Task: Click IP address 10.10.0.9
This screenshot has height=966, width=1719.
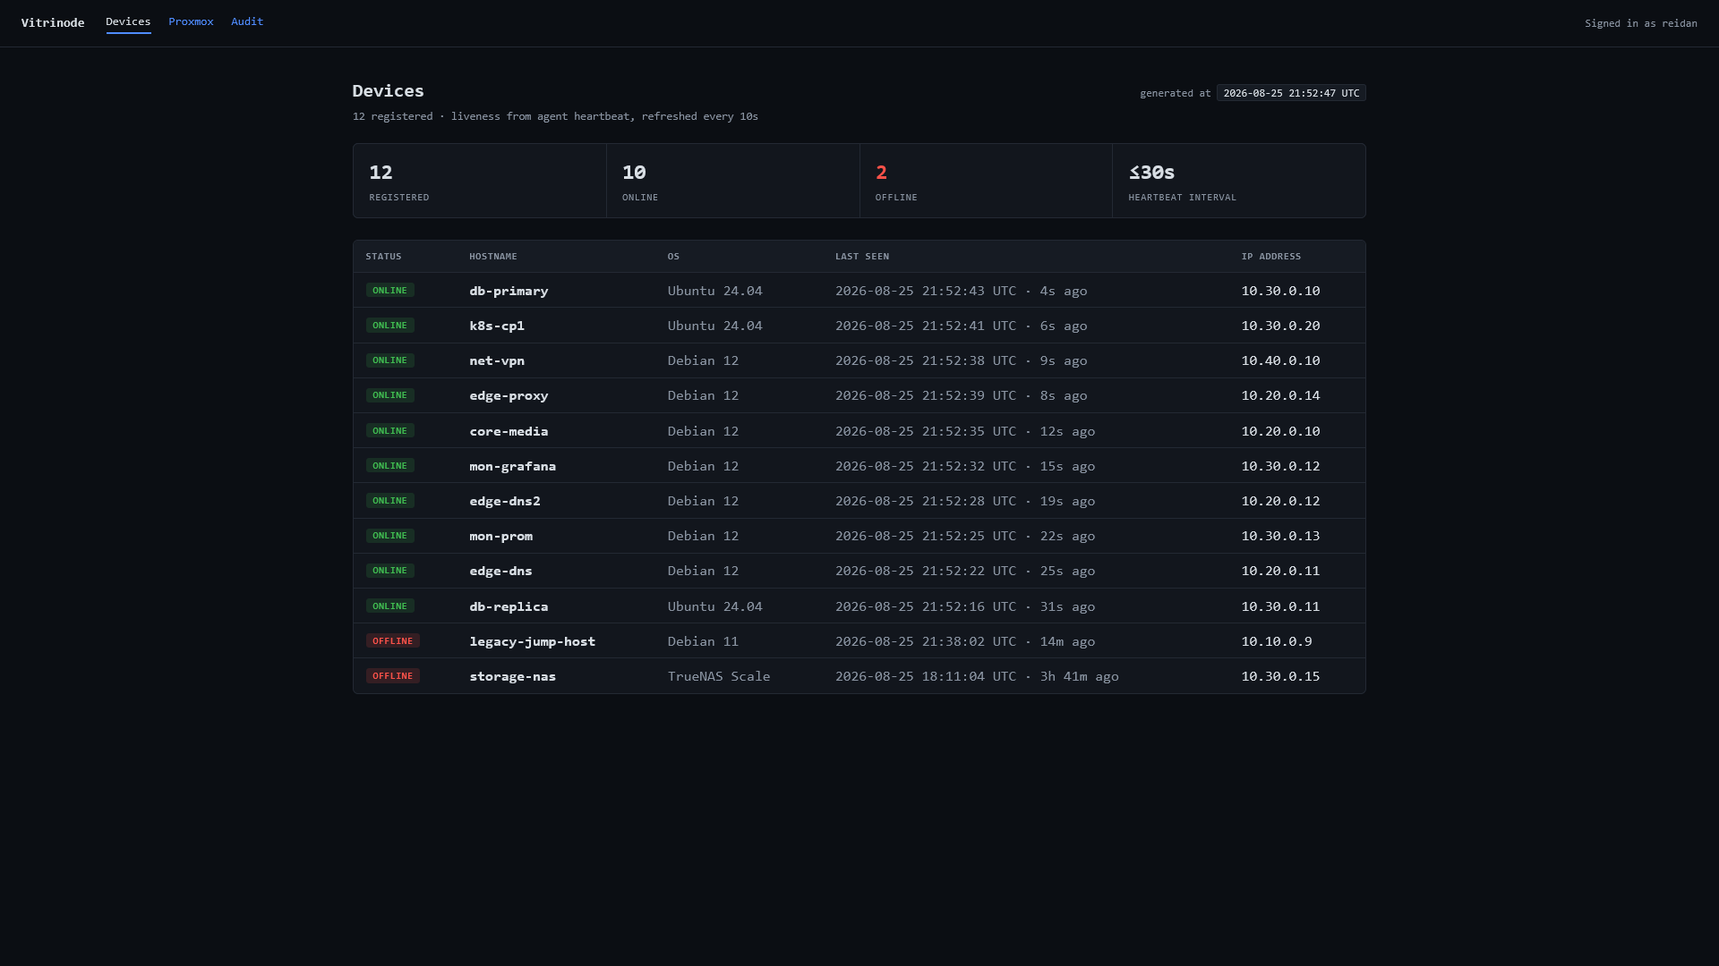Action: coord(1277,641)
